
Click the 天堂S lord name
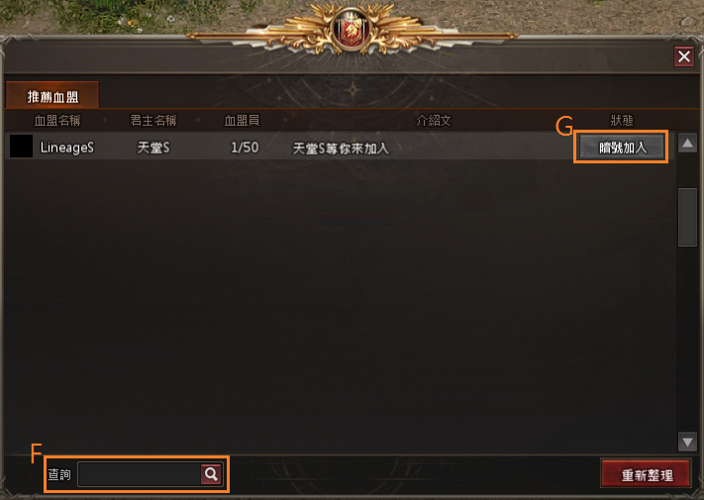coord(153,148)
